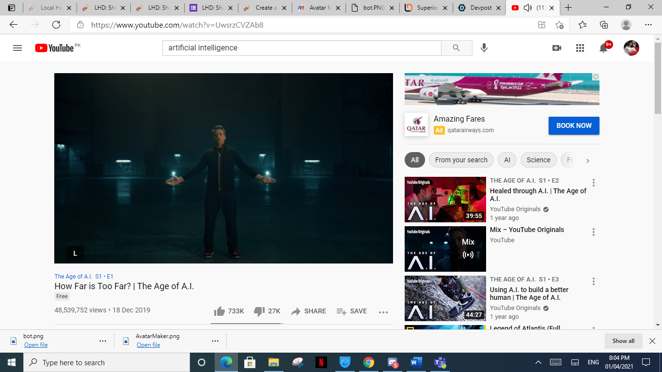Image resolution: width=662 pixels, height=372 pixels.
Task: Open more actions ellipsis under video
Action: click(383, 312)
